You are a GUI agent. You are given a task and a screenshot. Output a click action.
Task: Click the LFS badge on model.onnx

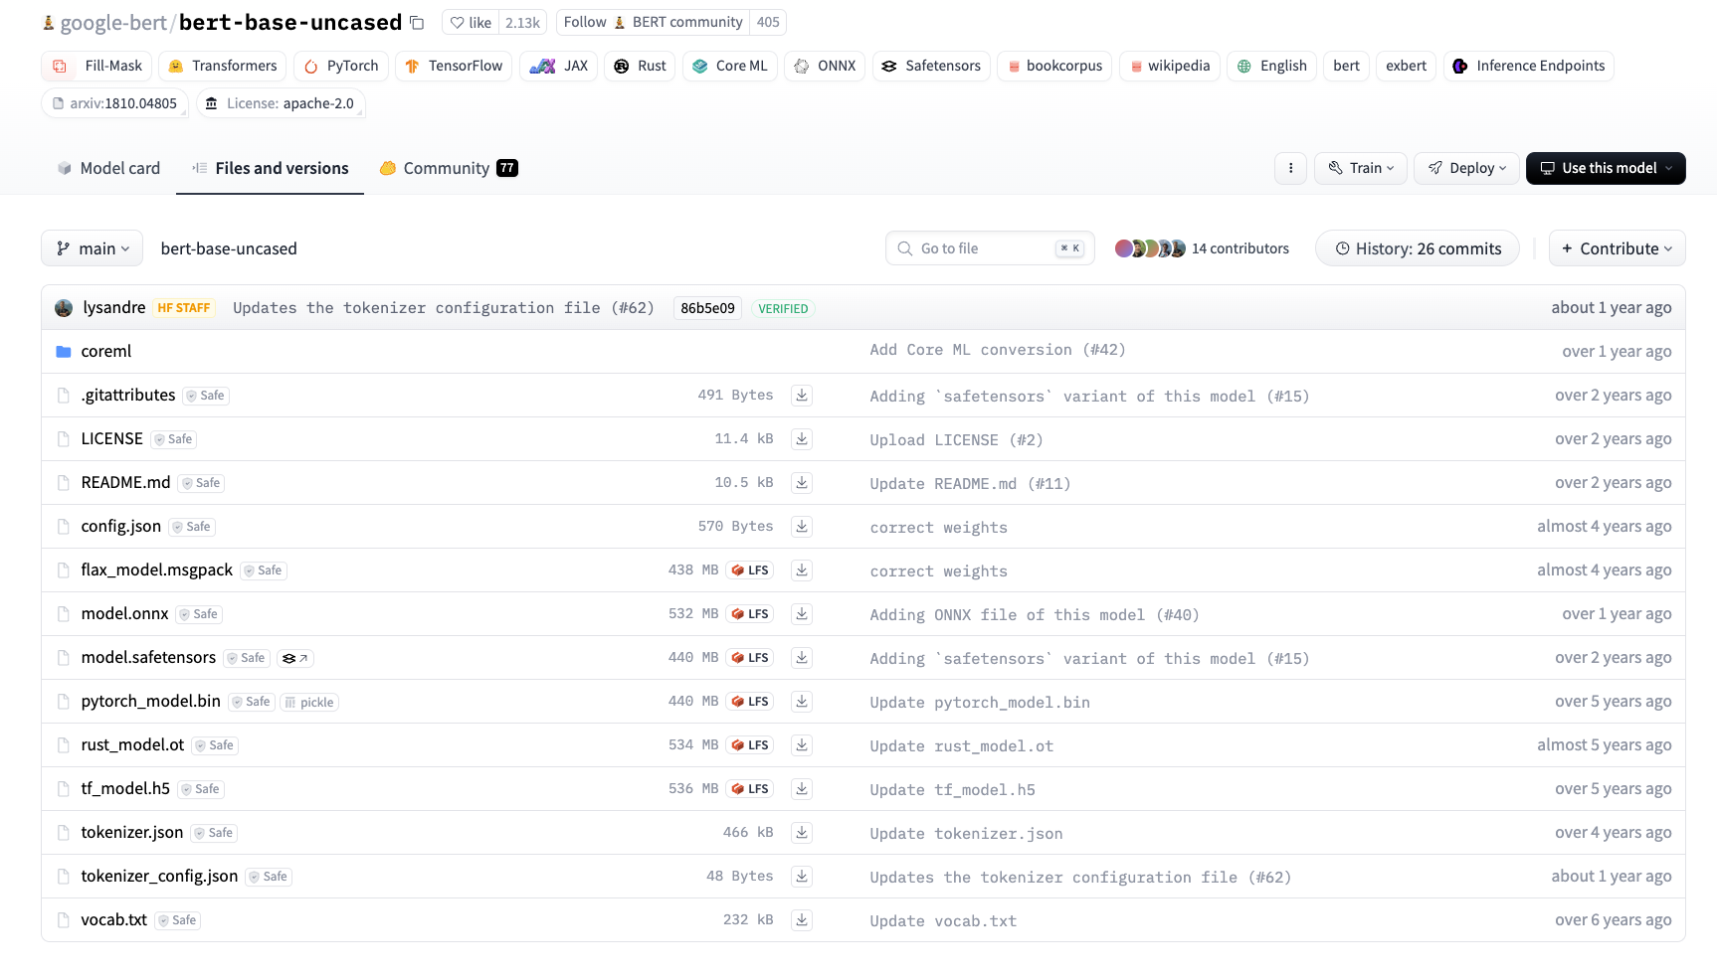pos(750,614)
